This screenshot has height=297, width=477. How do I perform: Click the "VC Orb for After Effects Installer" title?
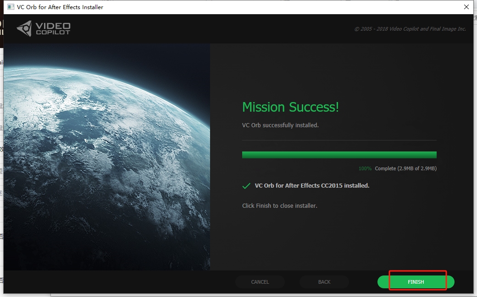(x=60, y=7)
